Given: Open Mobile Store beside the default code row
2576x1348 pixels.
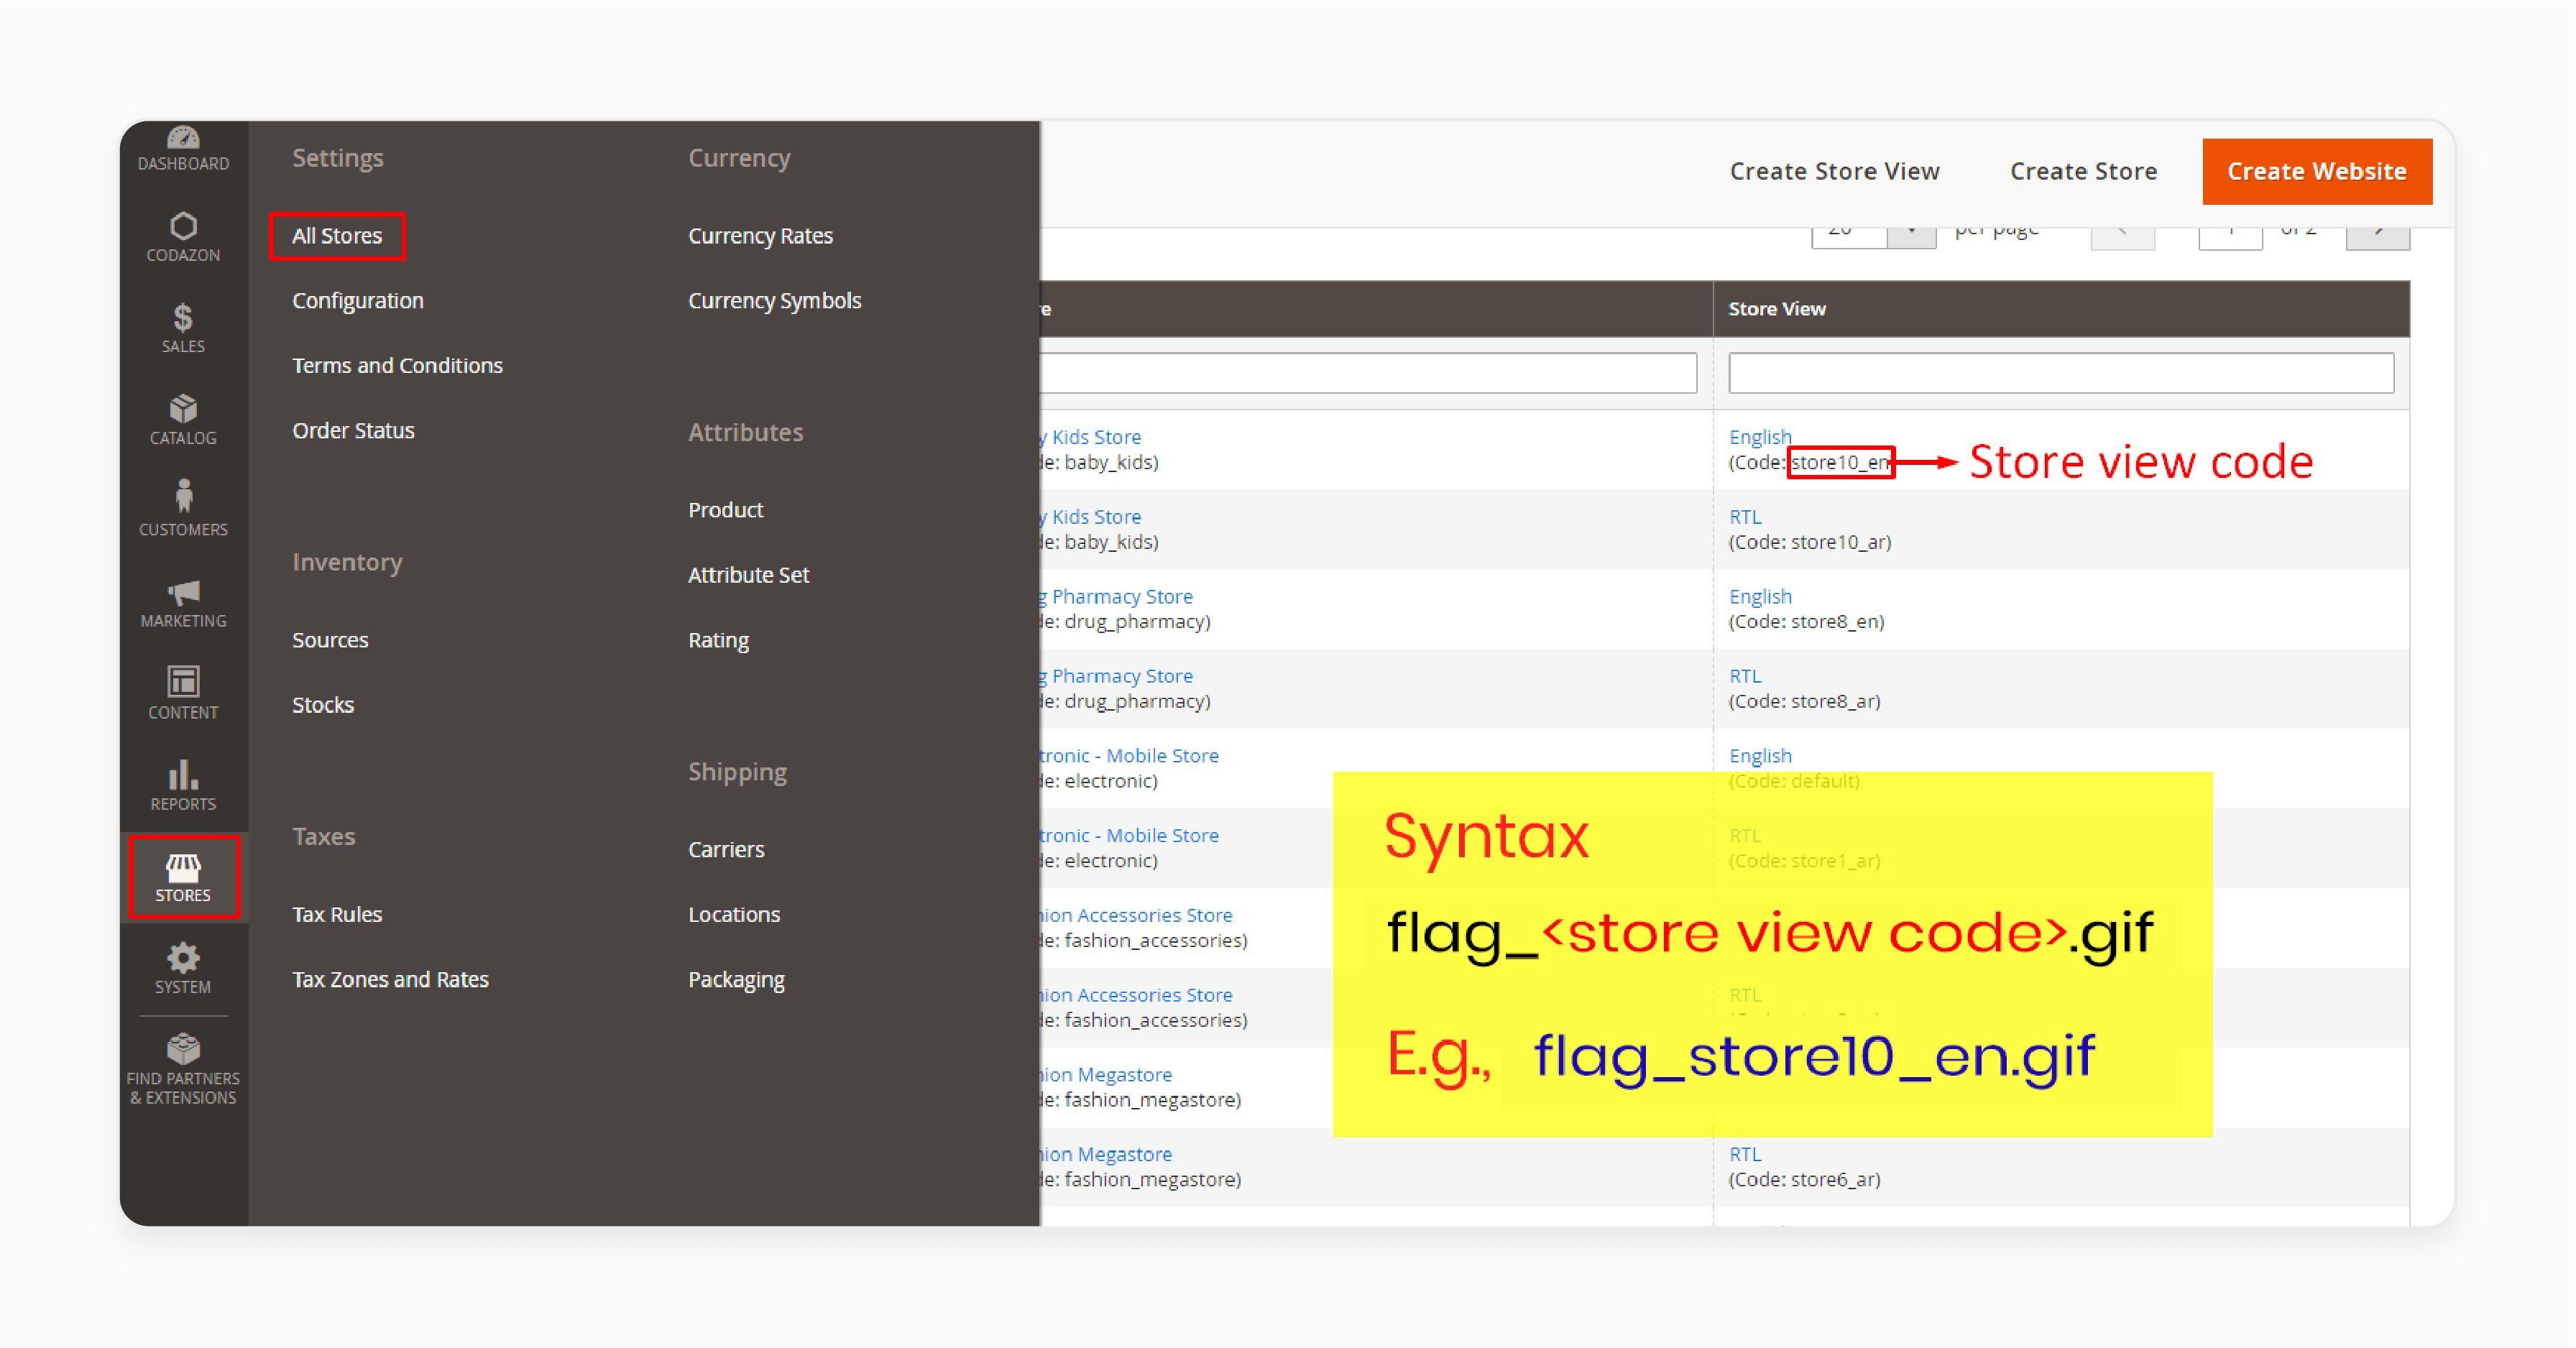Looking at the screenshot, I should 1130,756.
